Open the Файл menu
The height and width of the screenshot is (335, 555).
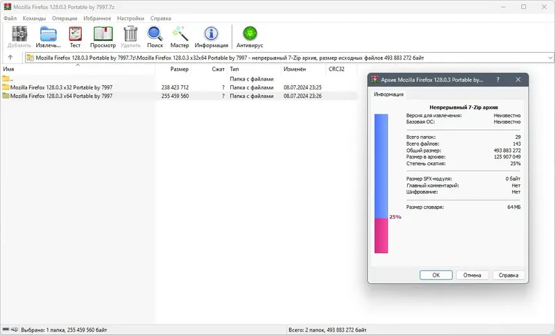10,18
